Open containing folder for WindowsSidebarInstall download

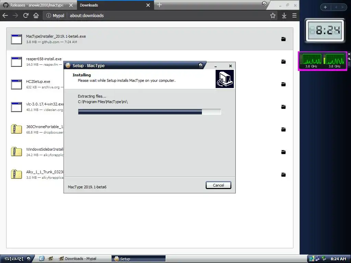click(x=283, y=152)
